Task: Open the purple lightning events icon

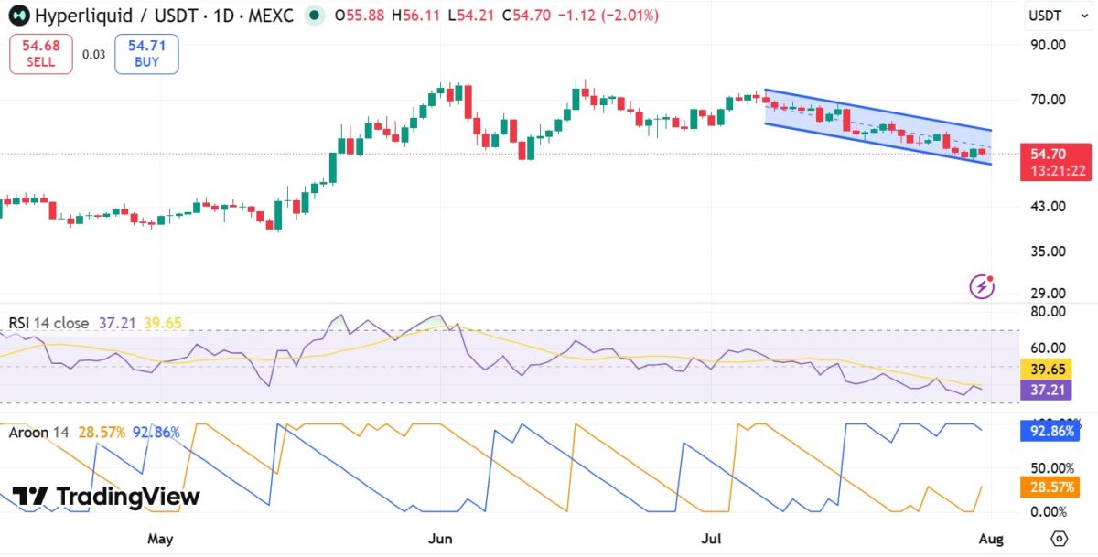Action: [982, 286]
